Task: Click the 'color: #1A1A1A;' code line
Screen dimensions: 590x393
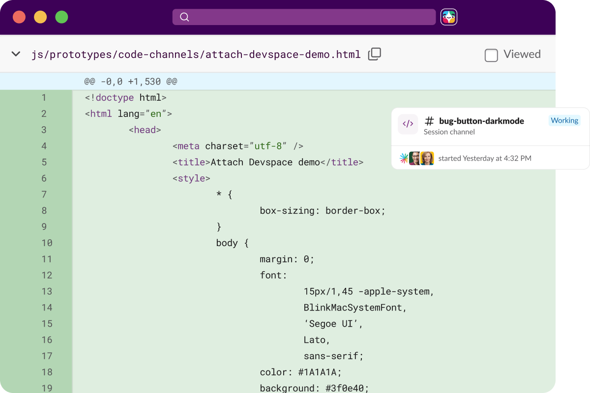Action: coord(301,372)
